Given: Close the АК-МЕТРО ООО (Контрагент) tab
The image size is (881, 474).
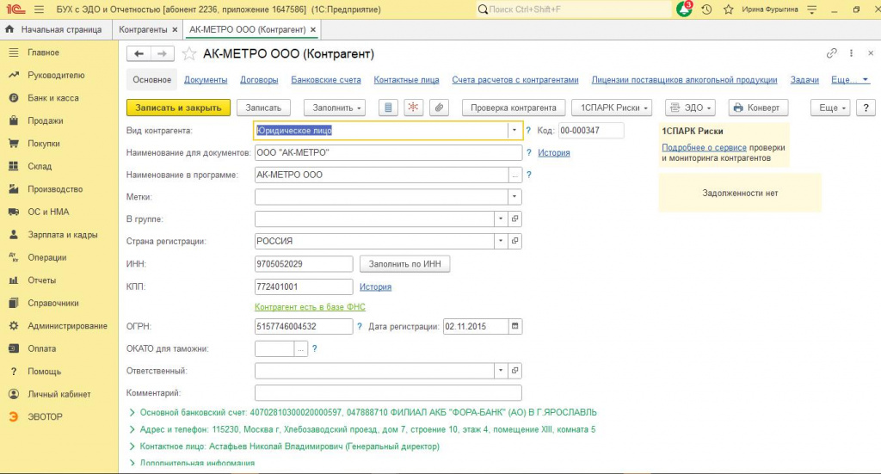Looking at the screenshot, I should tap(313, 30).
